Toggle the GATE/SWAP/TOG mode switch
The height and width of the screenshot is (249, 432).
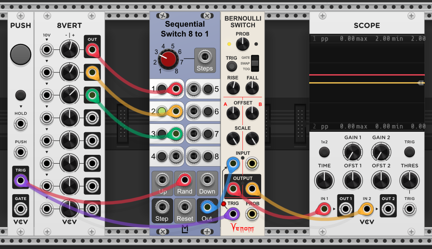click(255, 63)
